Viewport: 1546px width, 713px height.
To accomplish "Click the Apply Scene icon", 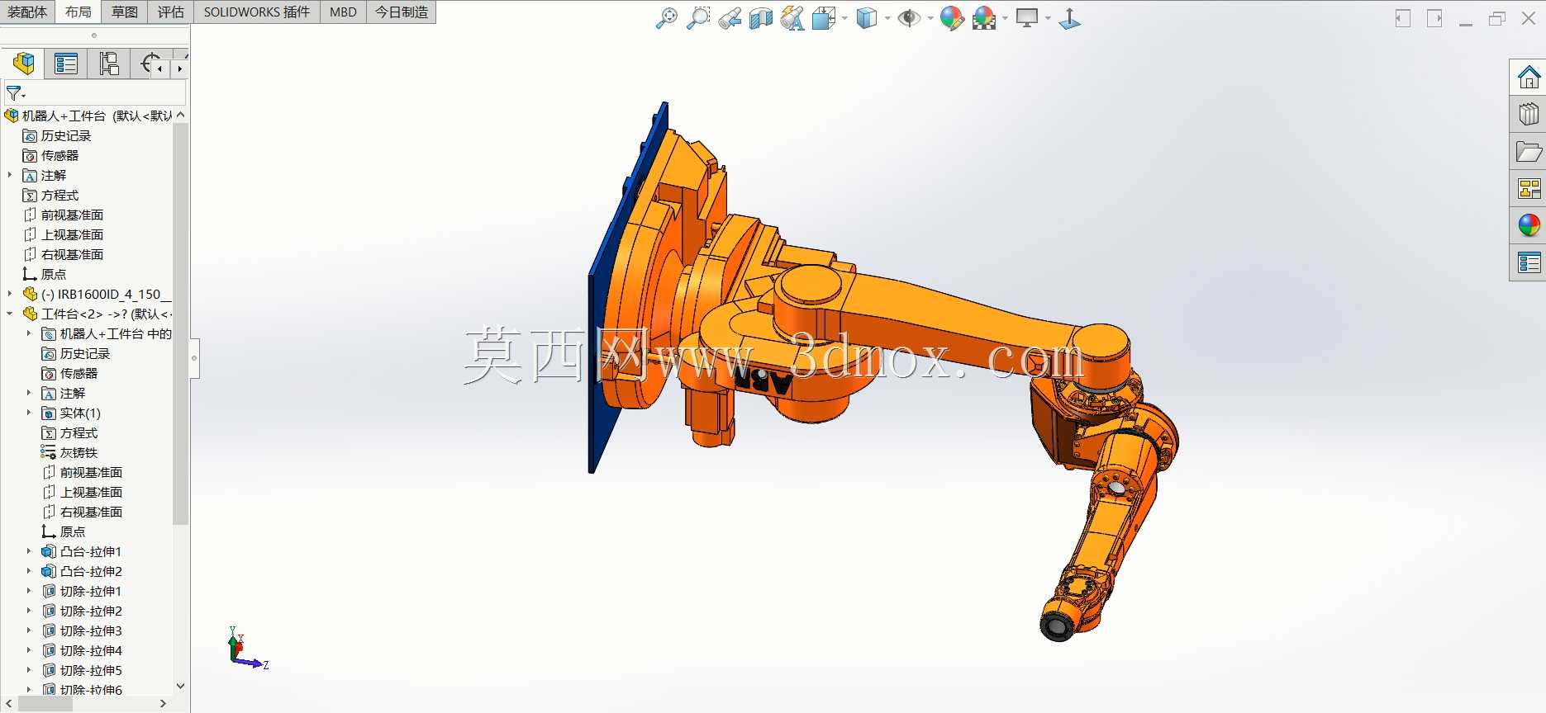I will pyautogui.click(x=984, y=18).
